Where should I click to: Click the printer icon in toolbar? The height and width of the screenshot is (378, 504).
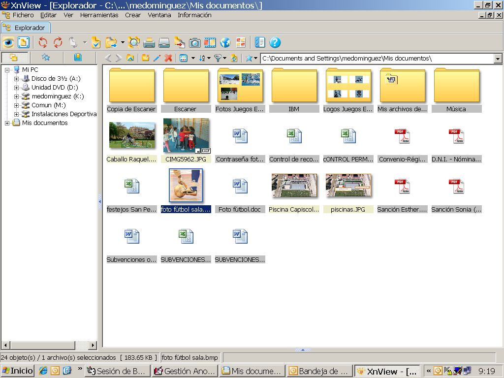(x=149, y=43)
